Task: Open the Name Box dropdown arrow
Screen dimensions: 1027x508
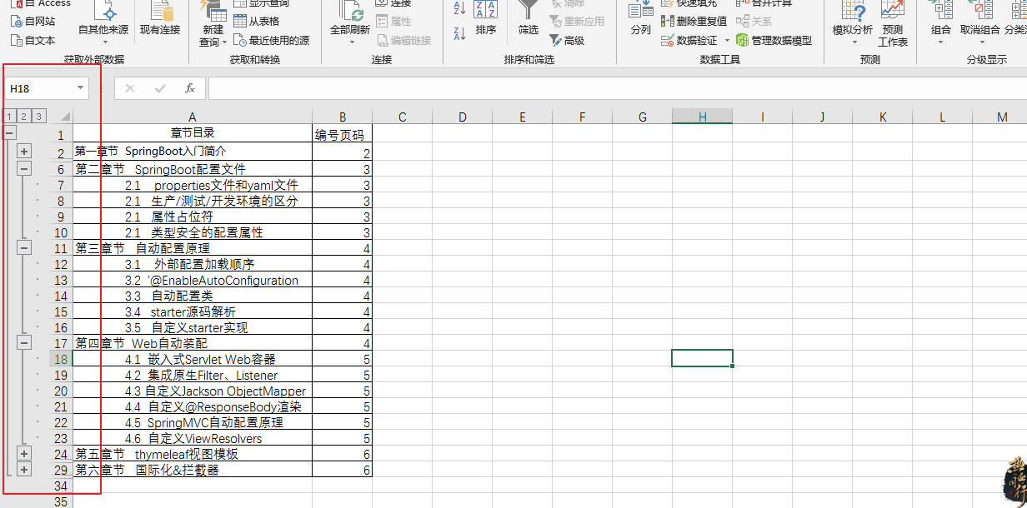Action: [x=80, y=88]
